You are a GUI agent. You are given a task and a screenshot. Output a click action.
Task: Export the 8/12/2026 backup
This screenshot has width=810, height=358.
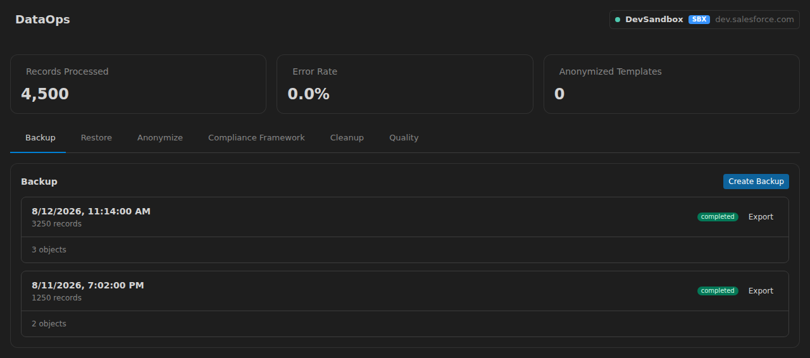click(x=761, y=217)
